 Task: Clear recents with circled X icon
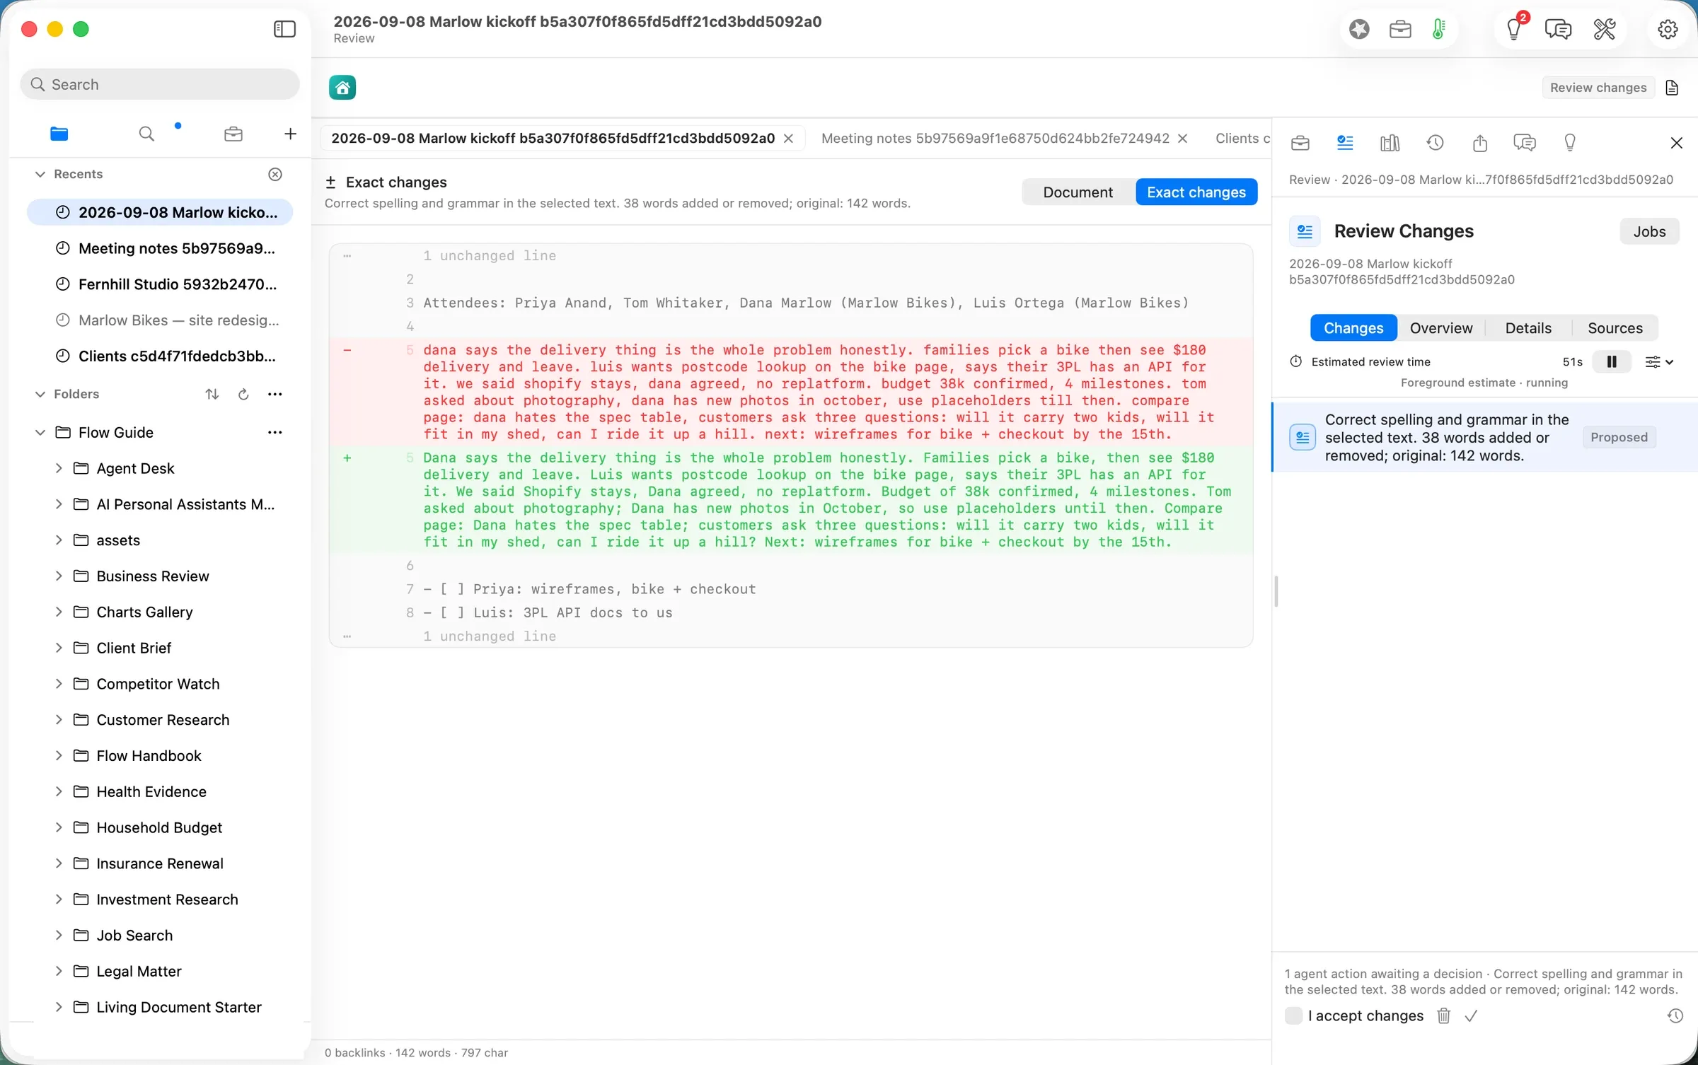coord(275,174)
